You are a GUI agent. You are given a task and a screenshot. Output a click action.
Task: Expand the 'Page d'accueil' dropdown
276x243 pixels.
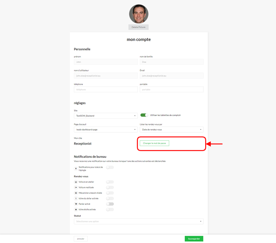click(x=105, y=130)
